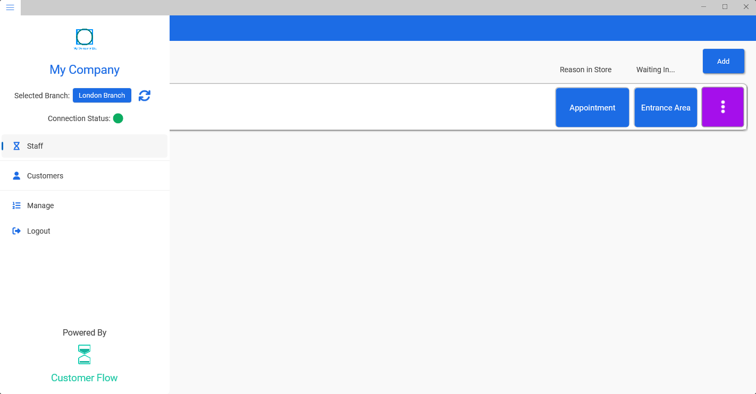Click the My Company title text

pyautogui.click(x=85, y=70)
